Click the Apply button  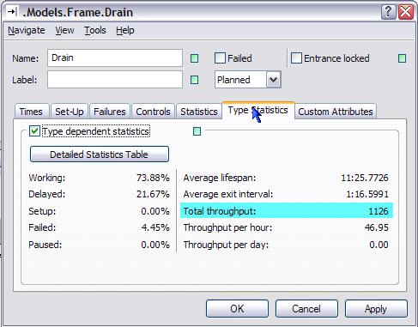point(376,309)
